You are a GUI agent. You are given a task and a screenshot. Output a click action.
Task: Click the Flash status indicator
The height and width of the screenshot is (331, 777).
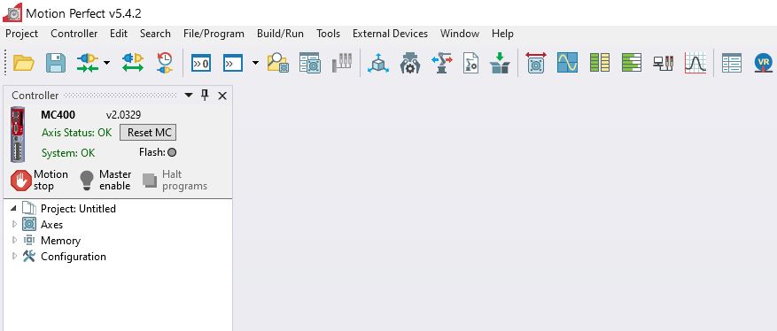[172, 152]
